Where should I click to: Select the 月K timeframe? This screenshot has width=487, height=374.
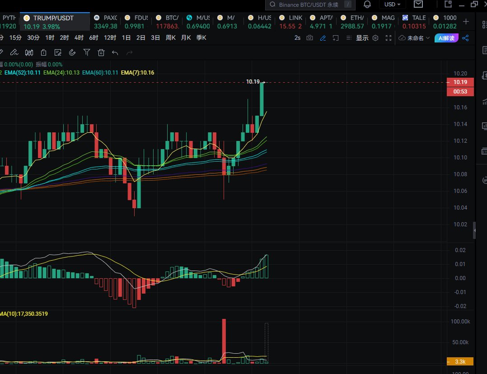point(186,38)
